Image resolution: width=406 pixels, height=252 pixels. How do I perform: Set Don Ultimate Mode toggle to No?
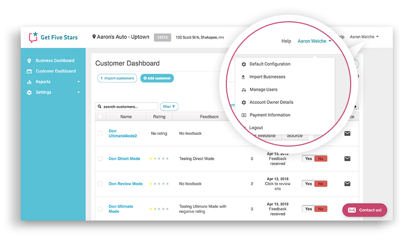click(321, 209)
